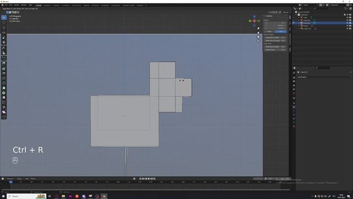
Task: Click the viewport pan hand icon
Action: [x=258, y=33]
